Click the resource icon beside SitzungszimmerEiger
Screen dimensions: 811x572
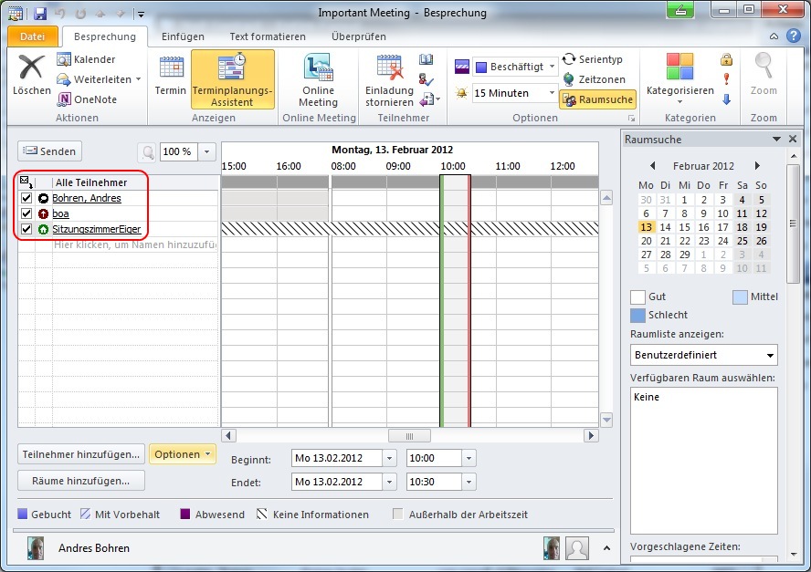pyautogui.click(x=44, y=229)
